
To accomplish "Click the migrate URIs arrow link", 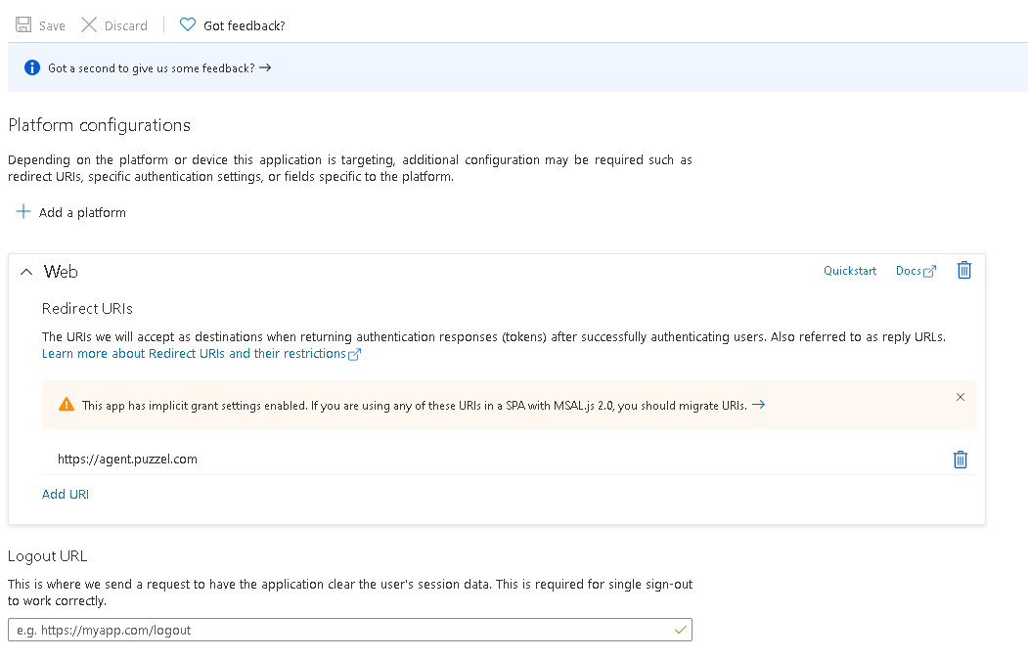I will pos(758,405).
